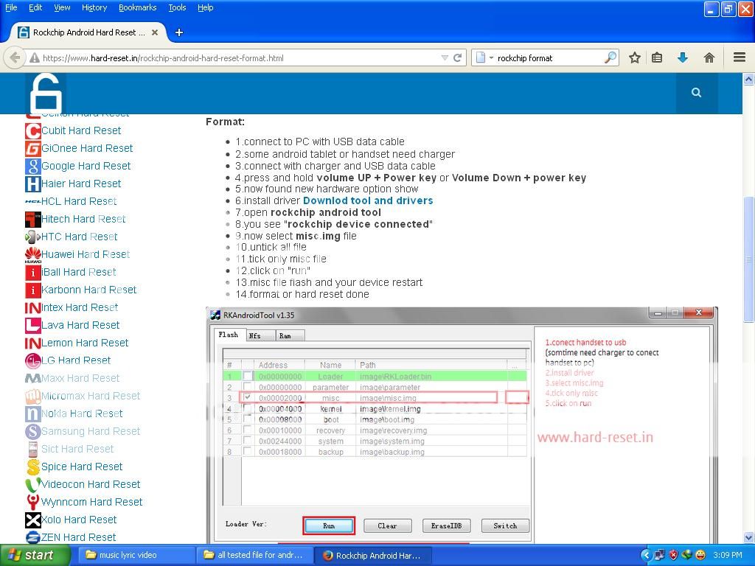Open Downlod tool and drivers link
Viewport: 755px width, 566px height.
[367, 200]
